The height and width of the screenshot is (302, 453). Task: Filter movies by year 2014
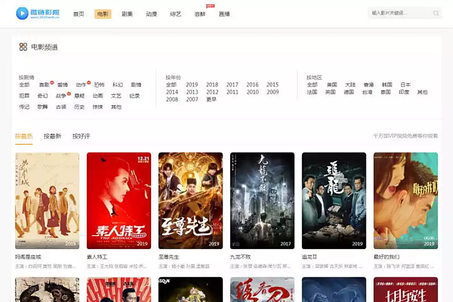tap(172, 92)
